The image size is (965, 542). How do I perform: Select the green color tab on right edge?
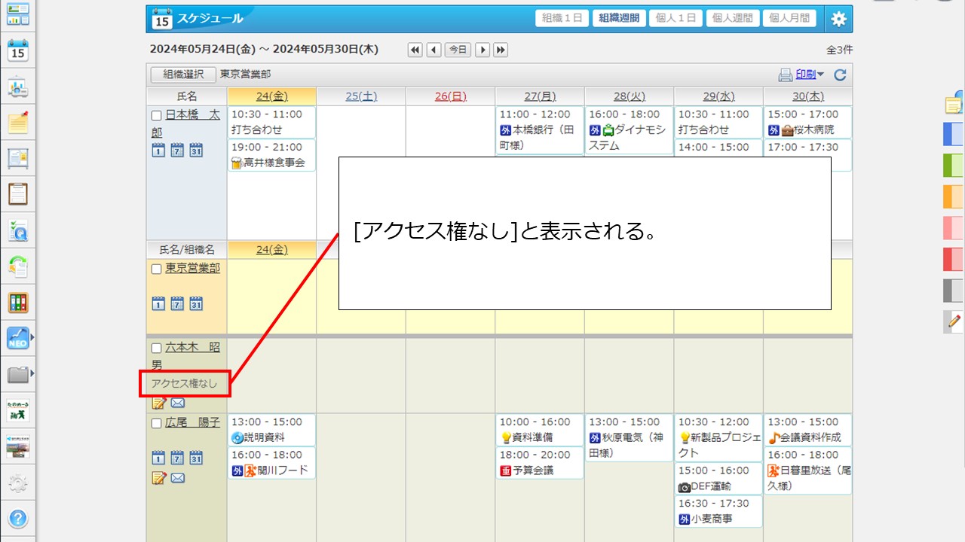point(953,164)
